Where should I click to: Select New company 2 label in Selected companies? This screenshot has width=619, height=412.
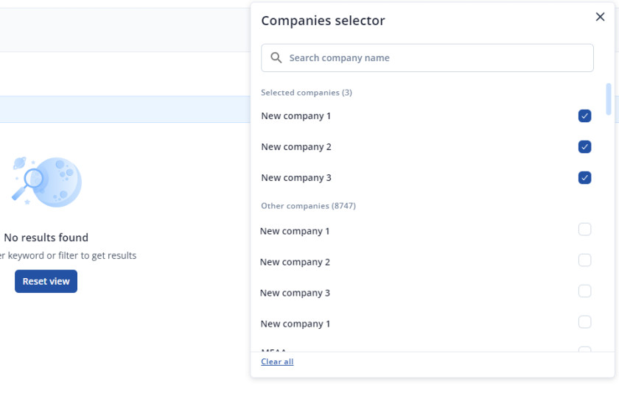tap(296, 146)
